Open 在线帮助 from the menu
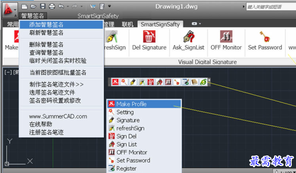The width and height of the screenshot is (296, 173). [61, 124]
